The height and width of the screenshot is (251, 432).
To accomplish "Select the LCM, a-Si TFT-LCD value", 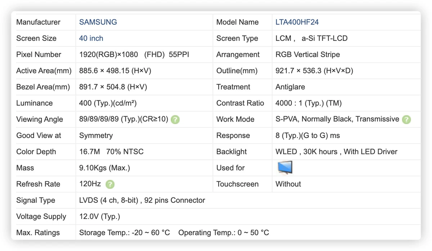I will [x=311, y=38].
